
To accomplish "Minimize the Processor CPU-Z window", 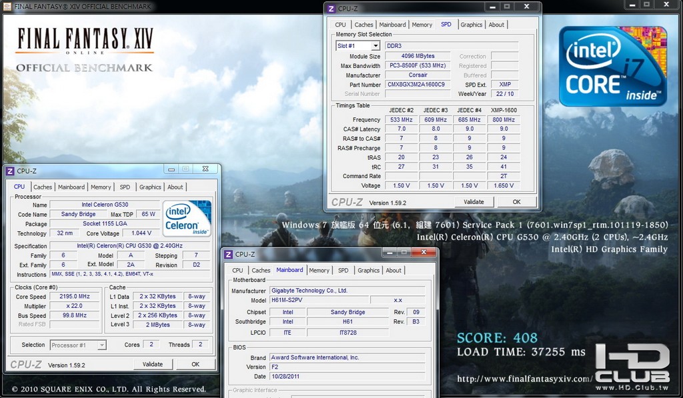I will coord(171,169).
